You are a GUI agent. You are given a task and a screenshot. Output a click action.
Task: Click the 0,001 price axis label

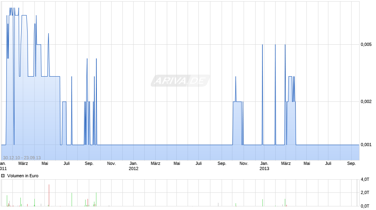pos(366,145)
